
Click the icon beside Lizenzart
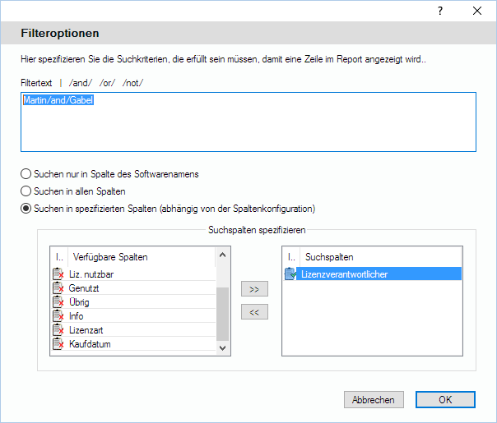pyautogui.click(x=58, y=329)
